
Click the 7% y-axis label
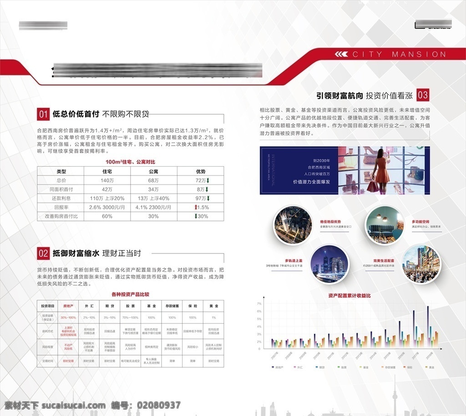(259, 304)
